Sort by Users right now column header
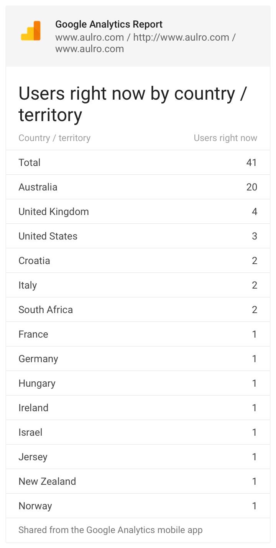Image resolution: width=276 pixels, height=548 pixels. [x=225, y=138]
